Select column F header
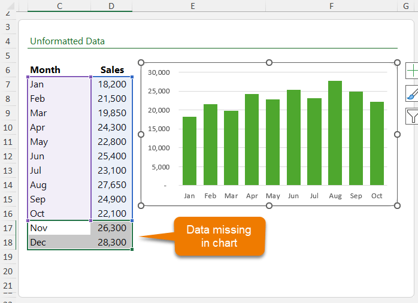Screen dimensions: 418x303 (x=331, y=6)
